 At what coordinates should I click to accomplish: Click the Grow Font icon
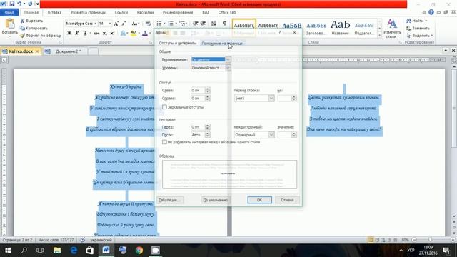pyautogui.click(x=116, y=24)
